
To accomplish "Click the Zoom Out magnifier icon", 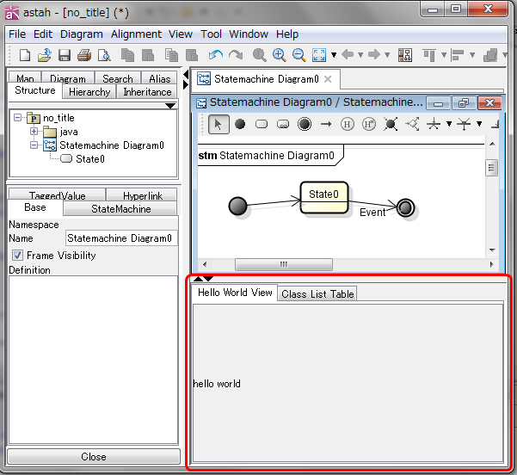I will click(x=299, y=55).
